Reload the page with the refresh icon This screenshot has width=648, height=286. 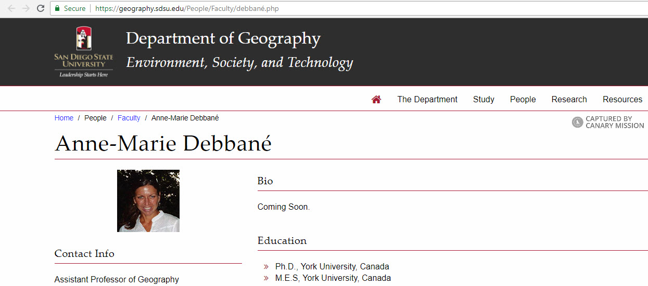click(40, 8)
